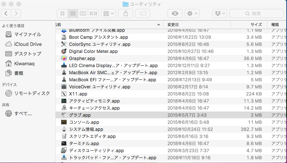The height and width of the screenshot is (163, 287).
Task: Sort by サイズ column header
Action: tap(256, 24)
